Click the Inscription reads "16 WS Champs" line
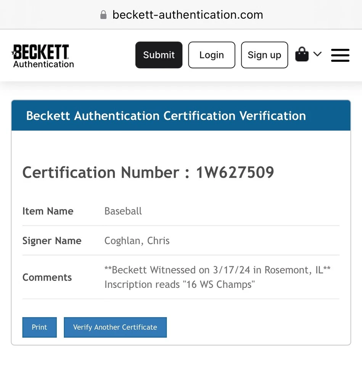Screen dimensions: 362x366 (x=179, y=284)
